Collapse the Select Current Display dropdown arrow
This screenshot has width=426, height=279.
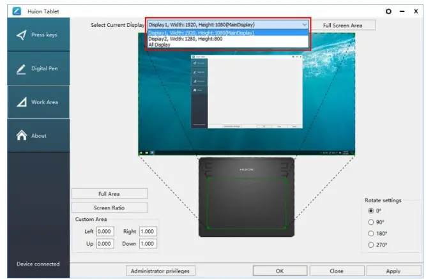304,25
